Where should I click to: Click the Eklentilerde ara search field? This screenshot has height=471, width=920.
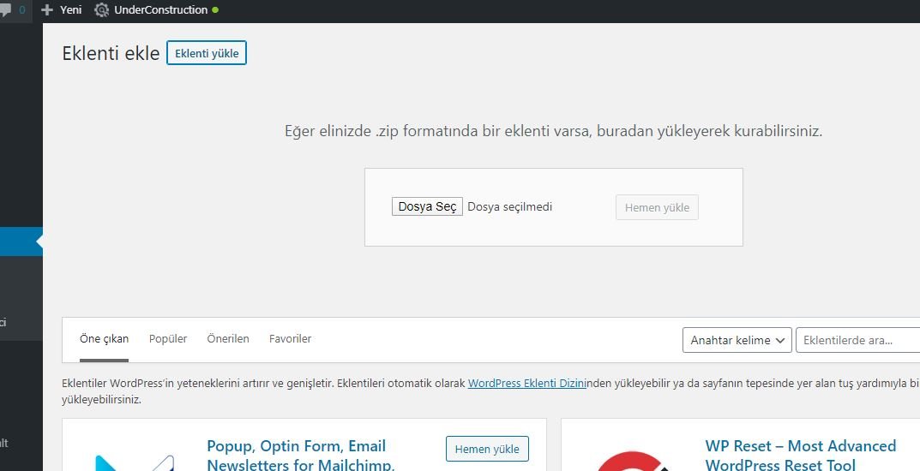click(857, 340)
